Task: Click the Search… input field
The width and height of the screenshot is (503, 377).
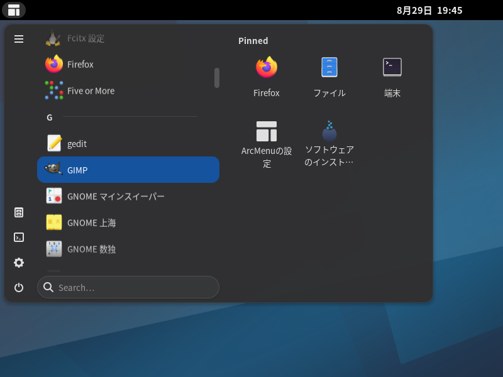Action: coord(128,287)
